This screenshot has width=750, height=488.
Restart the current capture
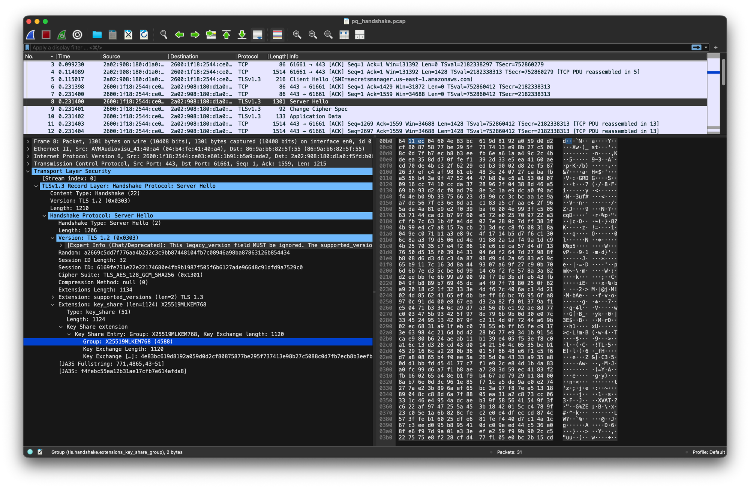coord(61,35)
